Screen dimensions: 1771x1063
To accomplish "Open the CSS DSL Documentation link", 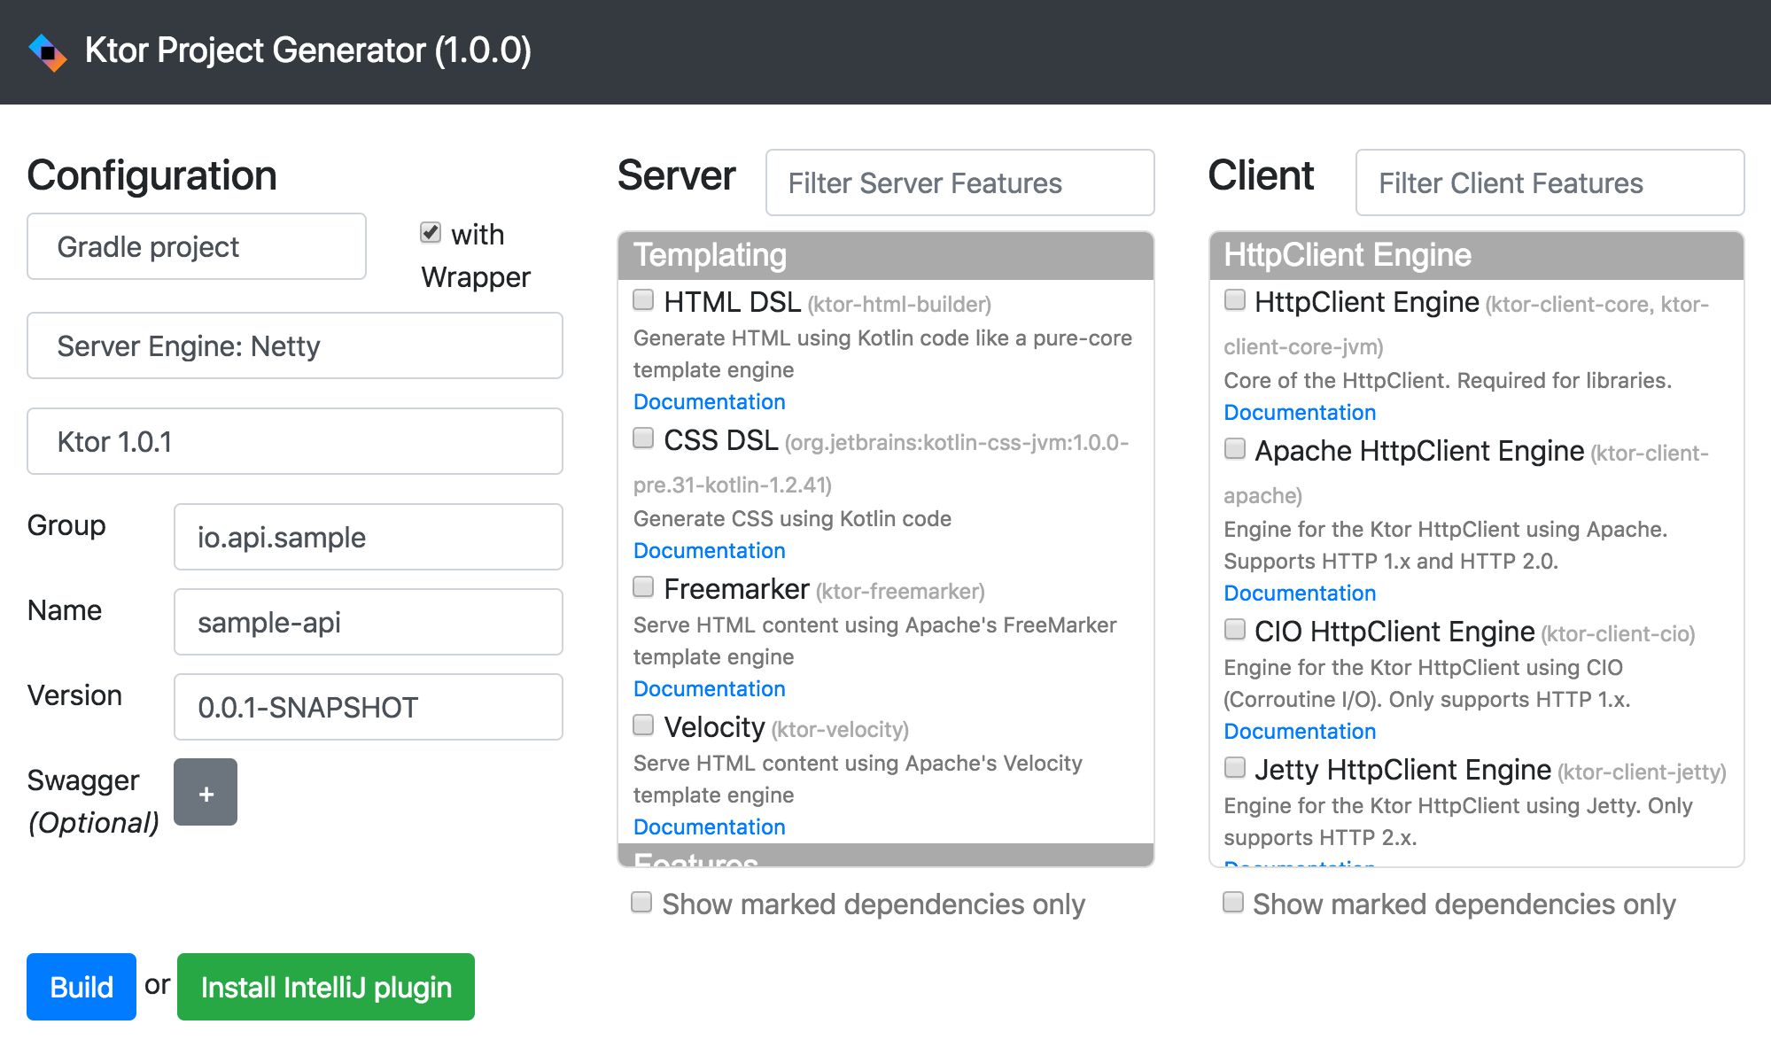I will point(709,550).
